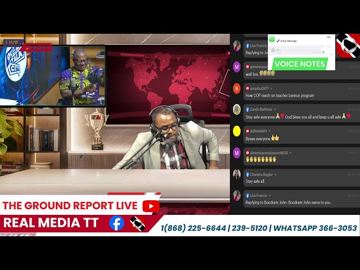This screenshot has height=270, width=360.
Task: Click Zando Ruthless's profile avatar
Action: pyautogui.click(x=237, y=109)
